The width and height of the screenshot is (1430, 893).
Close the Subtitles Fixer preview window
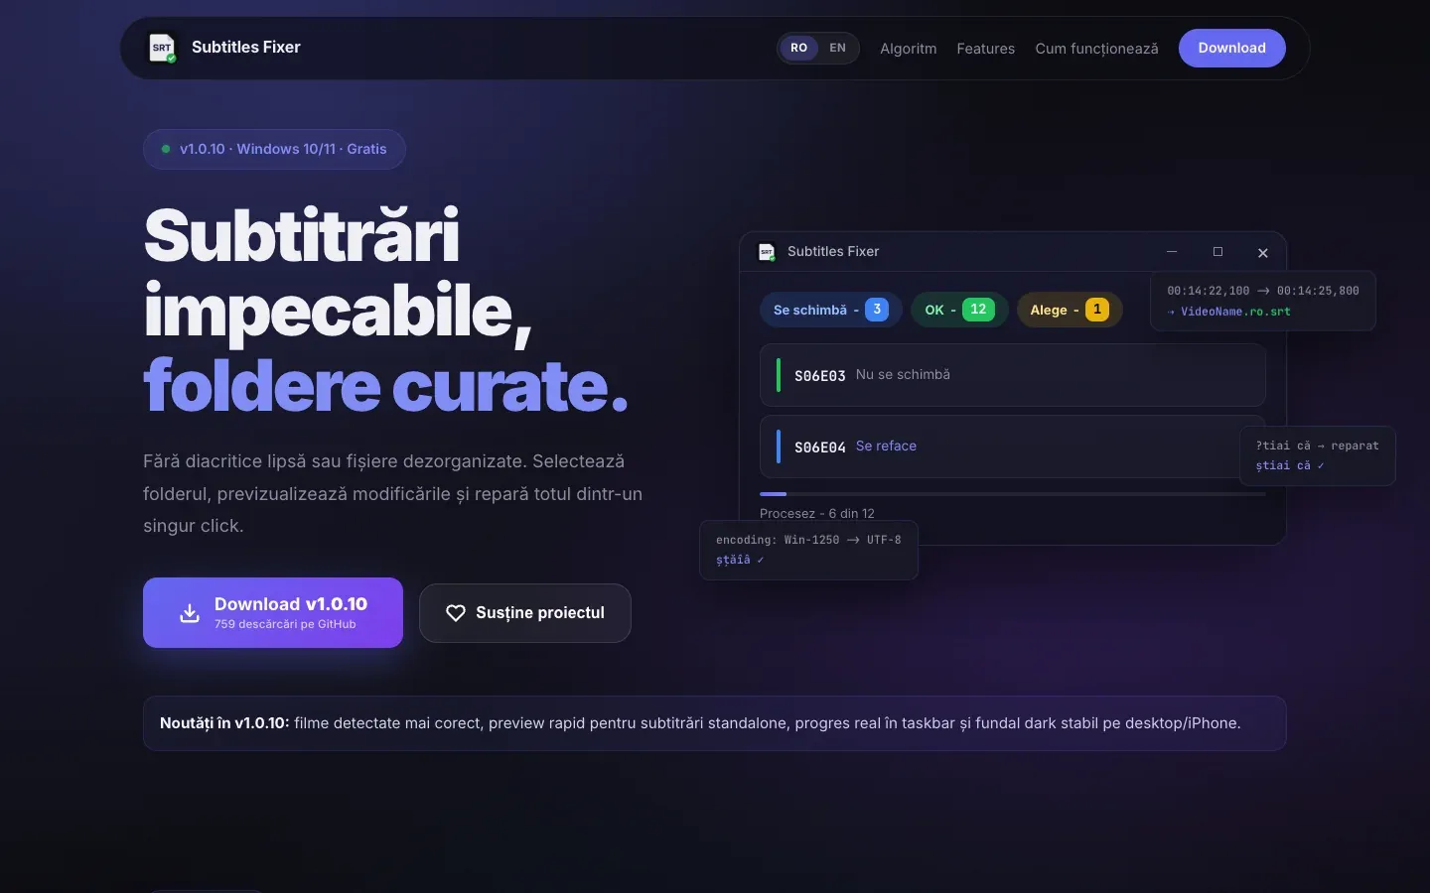[x=1263, y=253]
